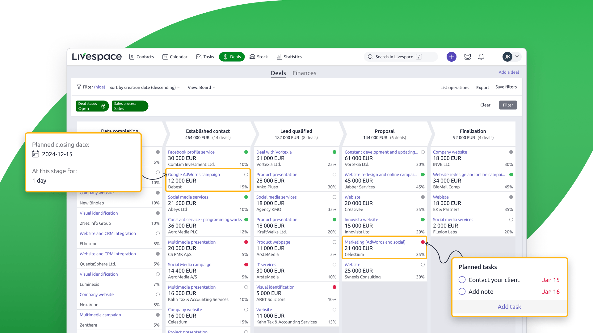This screenshot has width=593, height=333.
Task: Click Add task in Planned tasks
Action: (509, 307)
